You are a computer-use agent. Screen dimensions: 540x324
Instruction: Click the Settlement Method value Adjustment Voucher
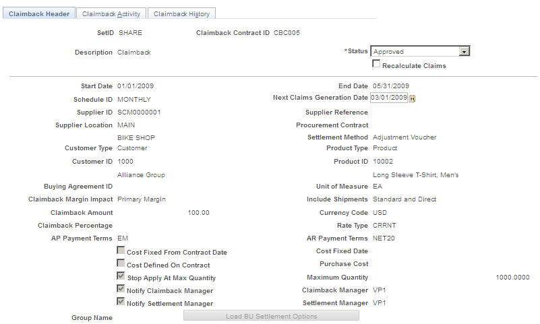(x=404, y=137)
